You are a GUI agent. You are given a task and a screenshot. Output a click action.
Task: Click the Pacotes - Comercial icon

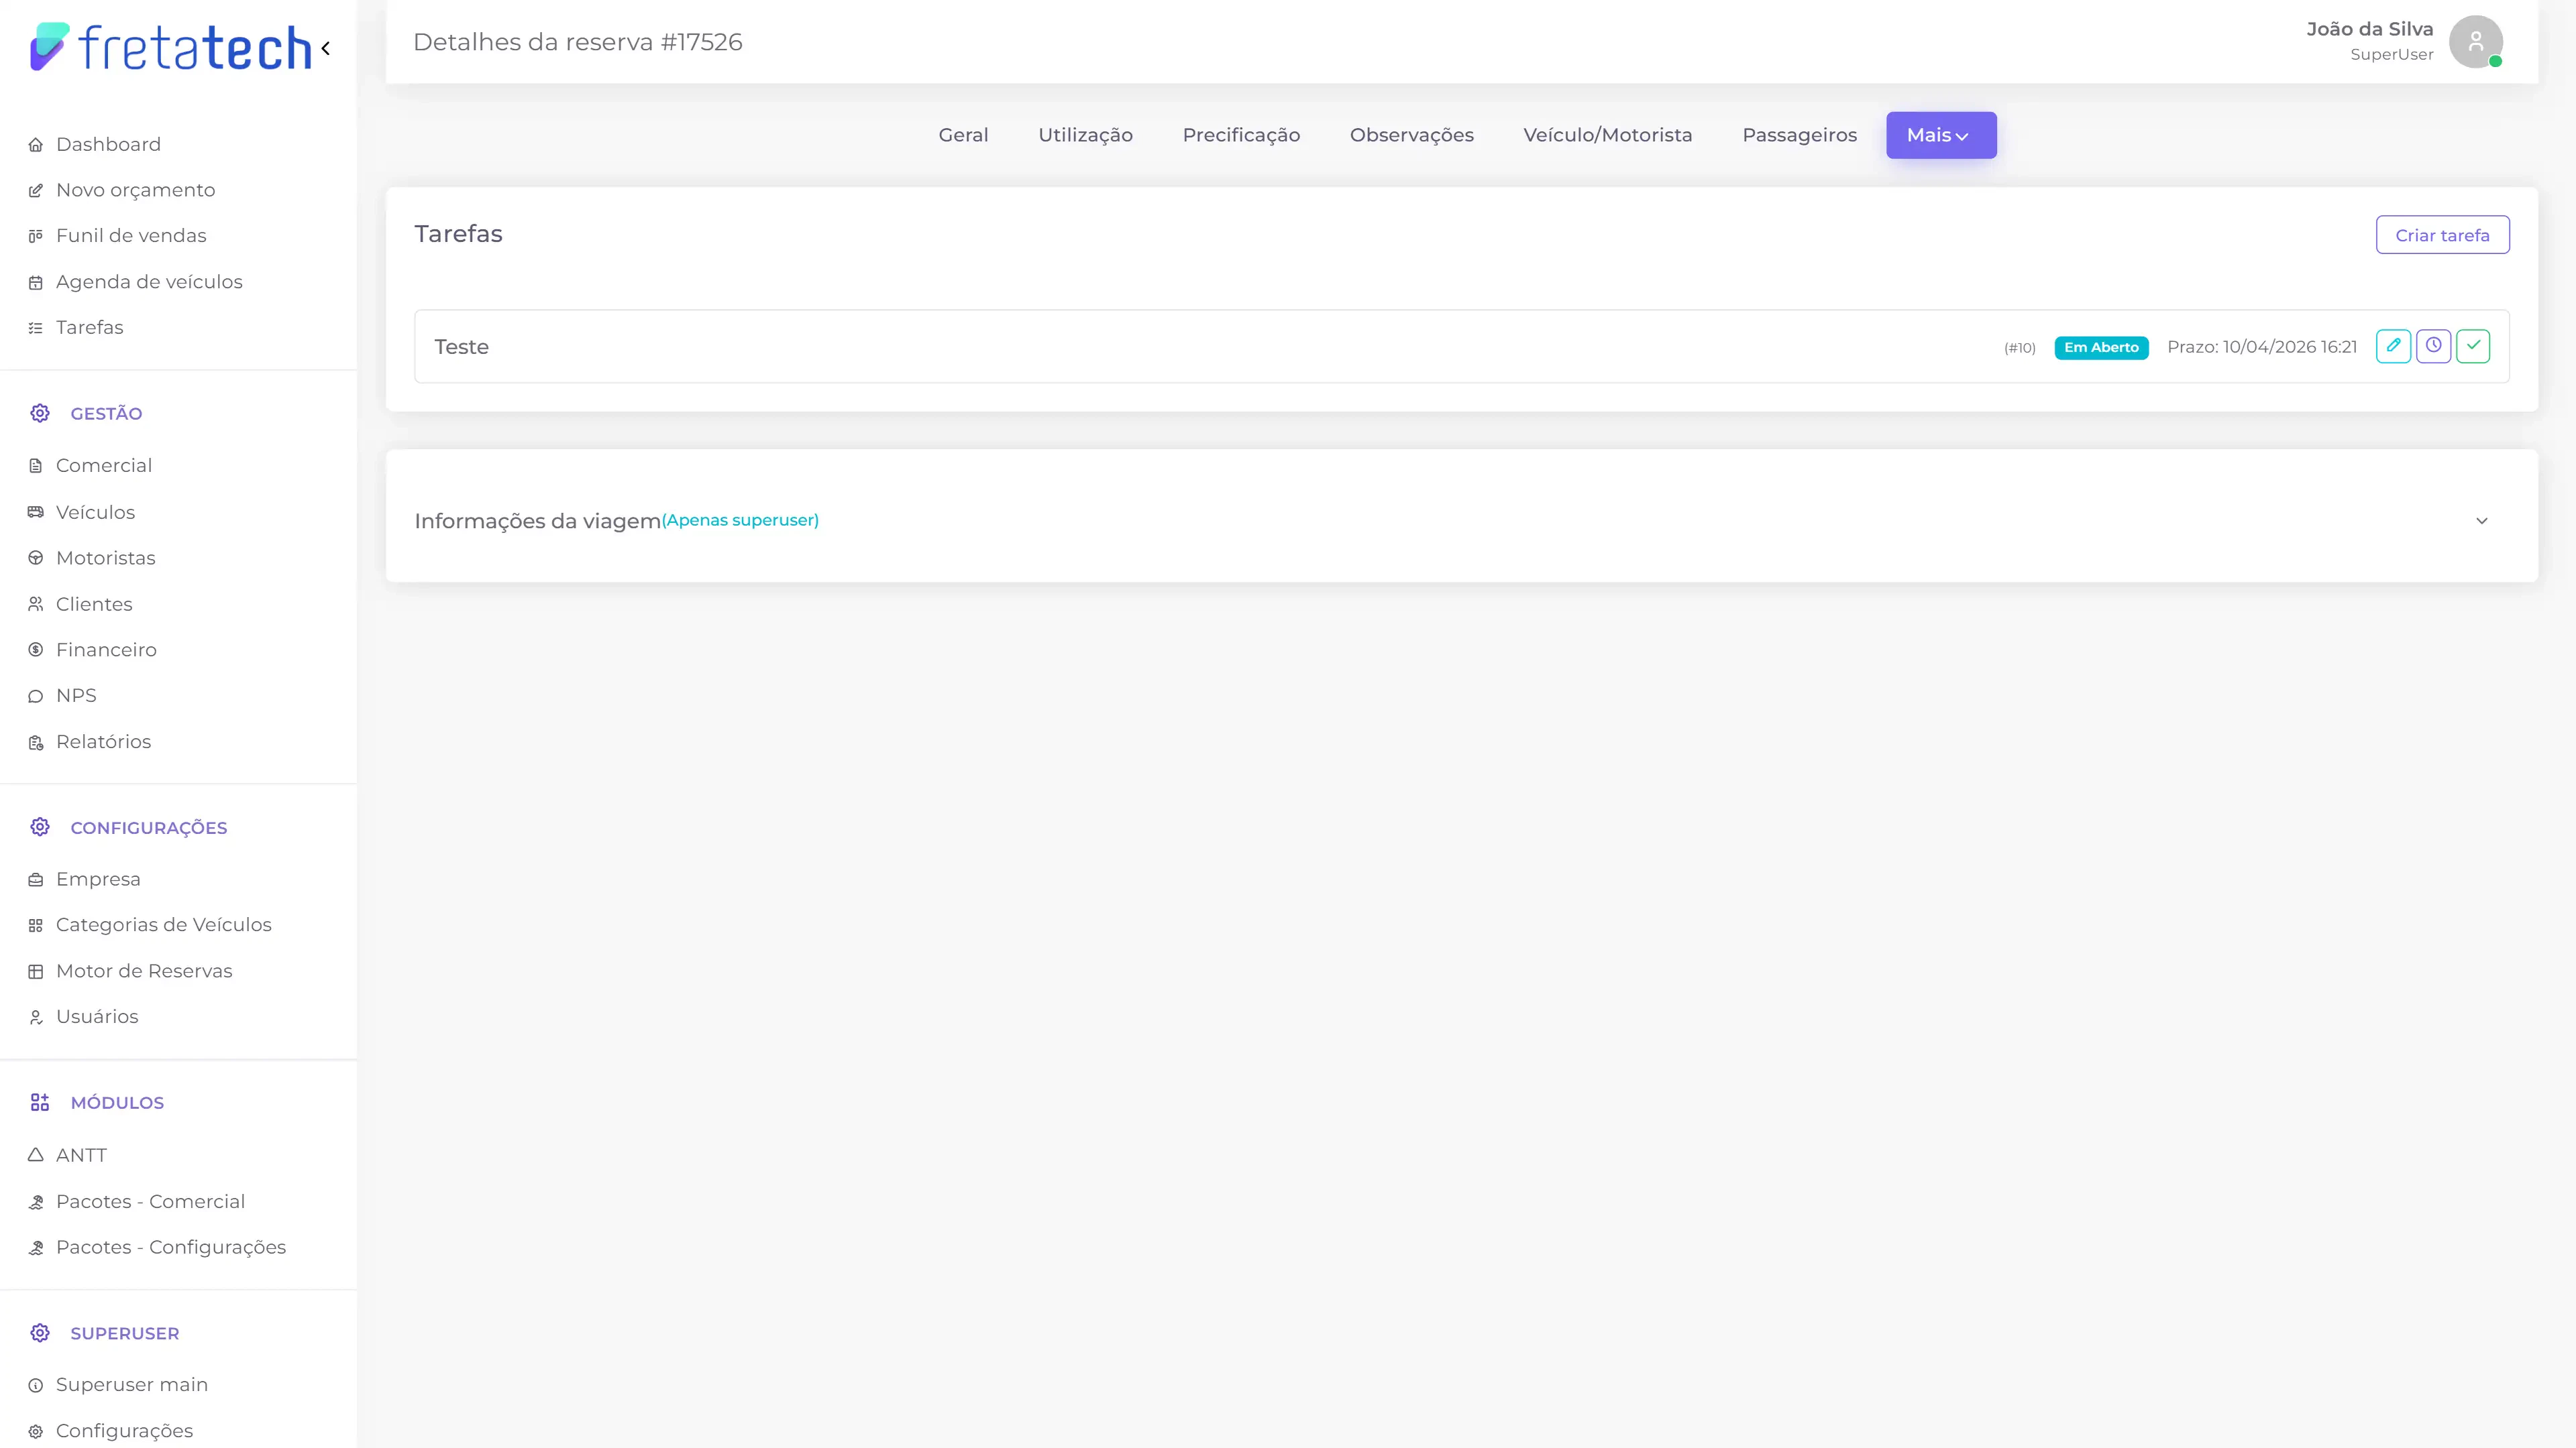(x=36, y=1202)
